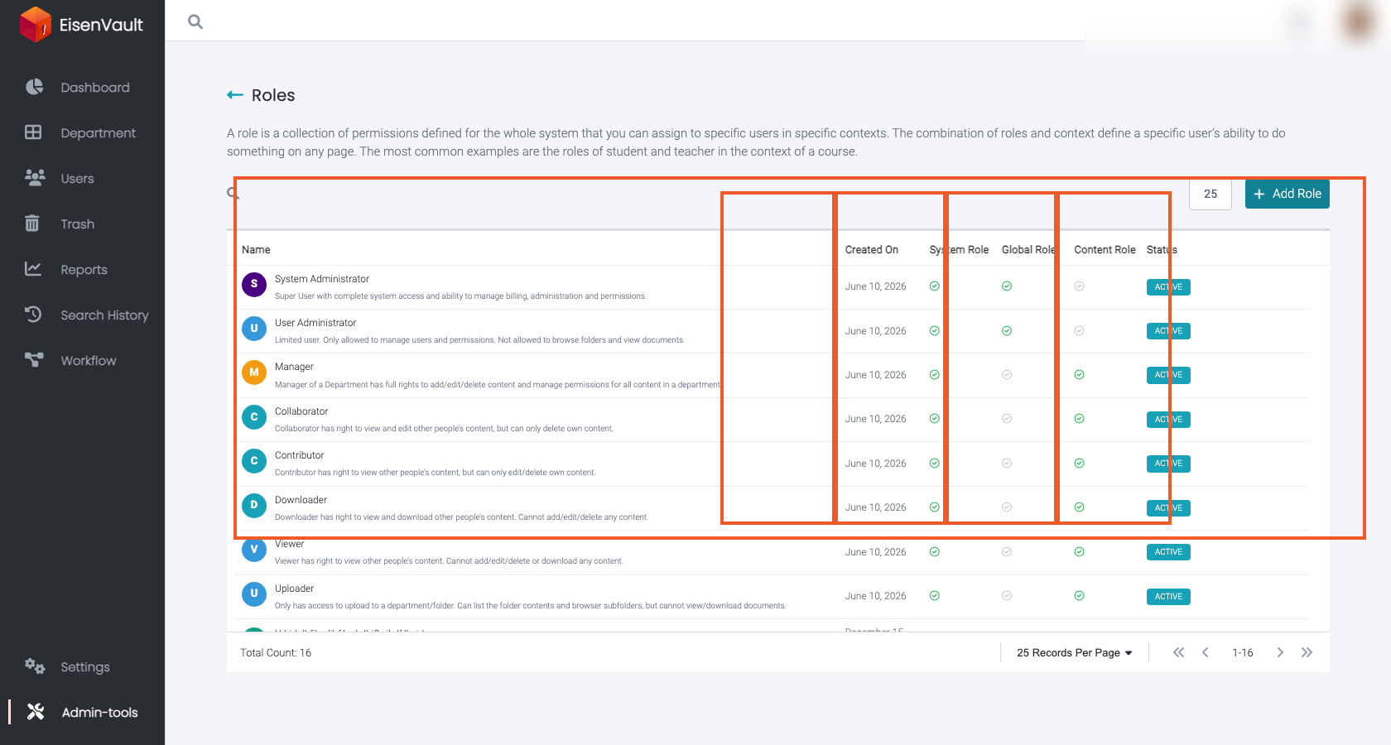Go to last page double chevron
1391x745 pixels.
[1307, 652]
